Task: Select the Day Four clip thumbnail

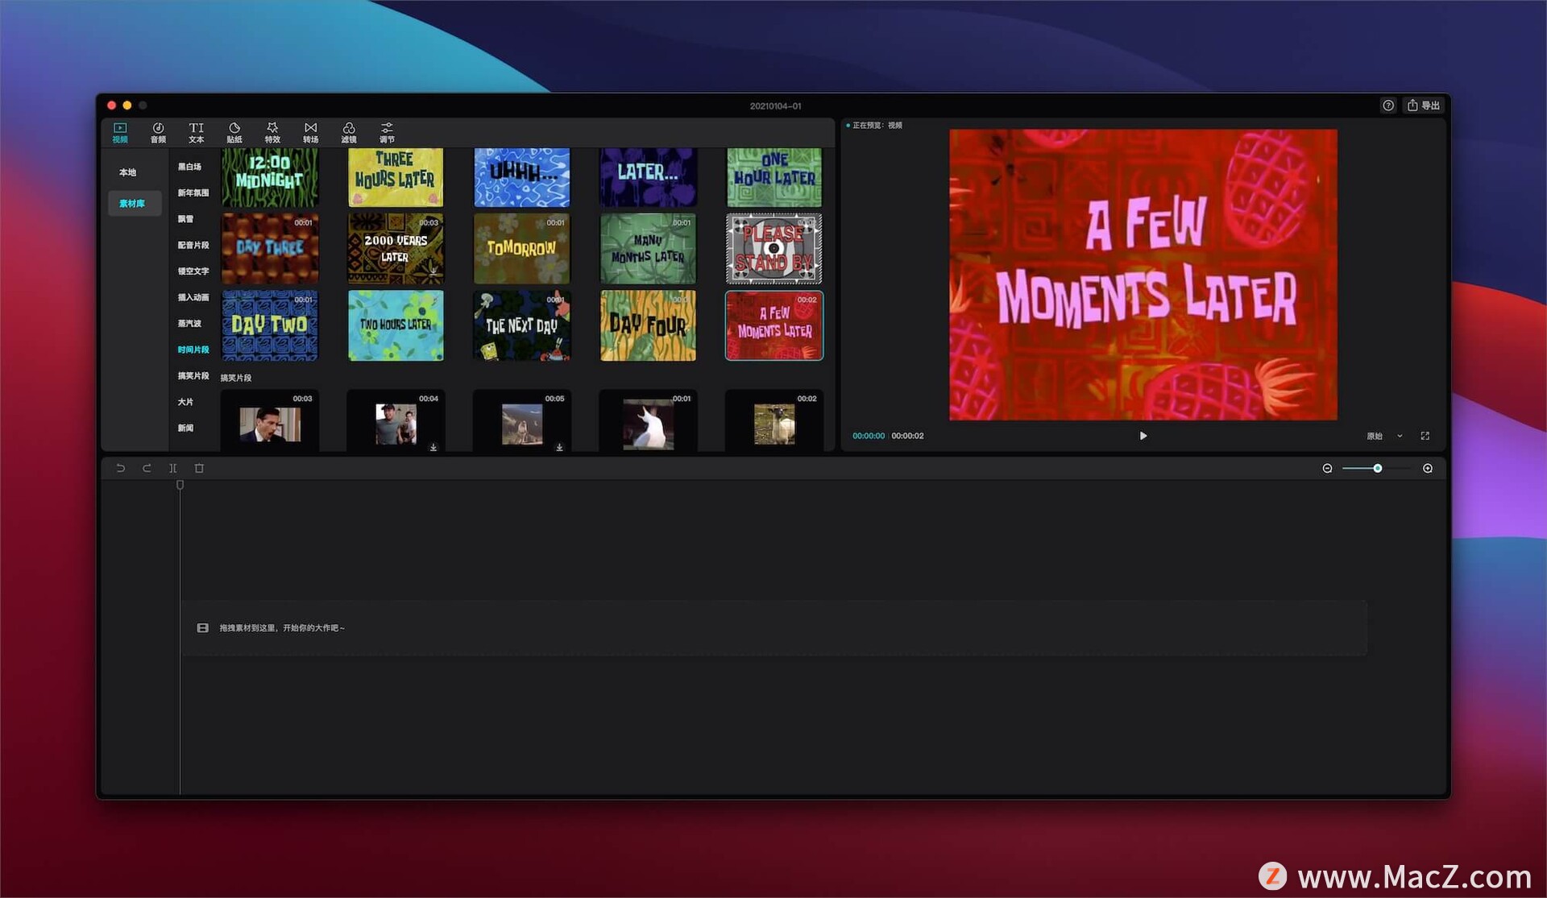Action: 648,325
